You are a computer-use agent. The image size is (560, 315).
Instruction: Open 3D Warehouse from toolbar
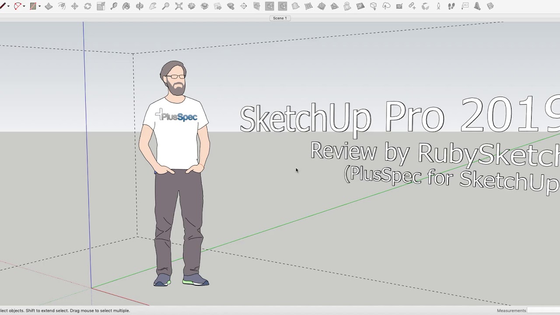click(192, 6)
